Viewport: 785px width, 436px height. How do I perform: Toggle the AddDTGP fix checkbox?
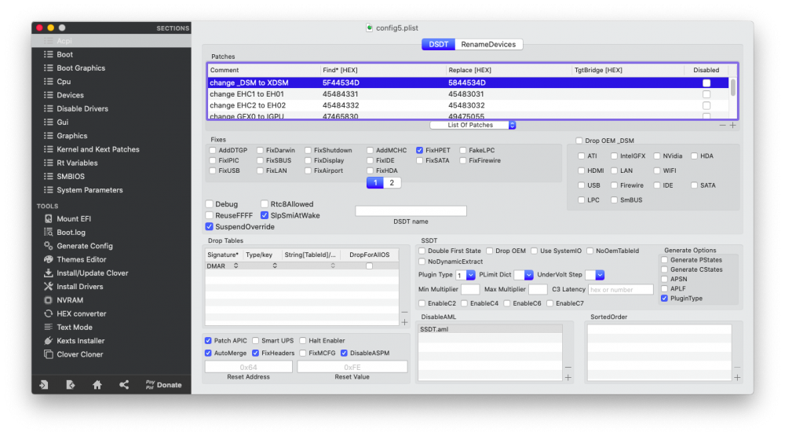[213, 150]
